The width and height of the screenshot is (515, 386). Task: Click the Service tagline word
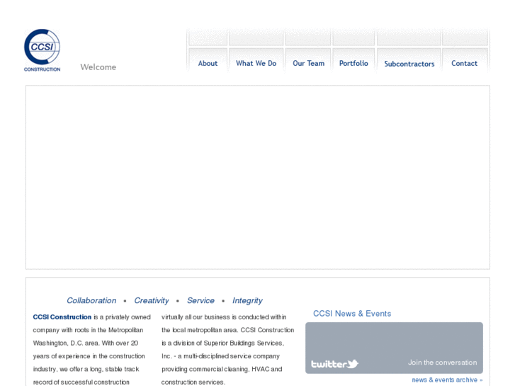200,300
